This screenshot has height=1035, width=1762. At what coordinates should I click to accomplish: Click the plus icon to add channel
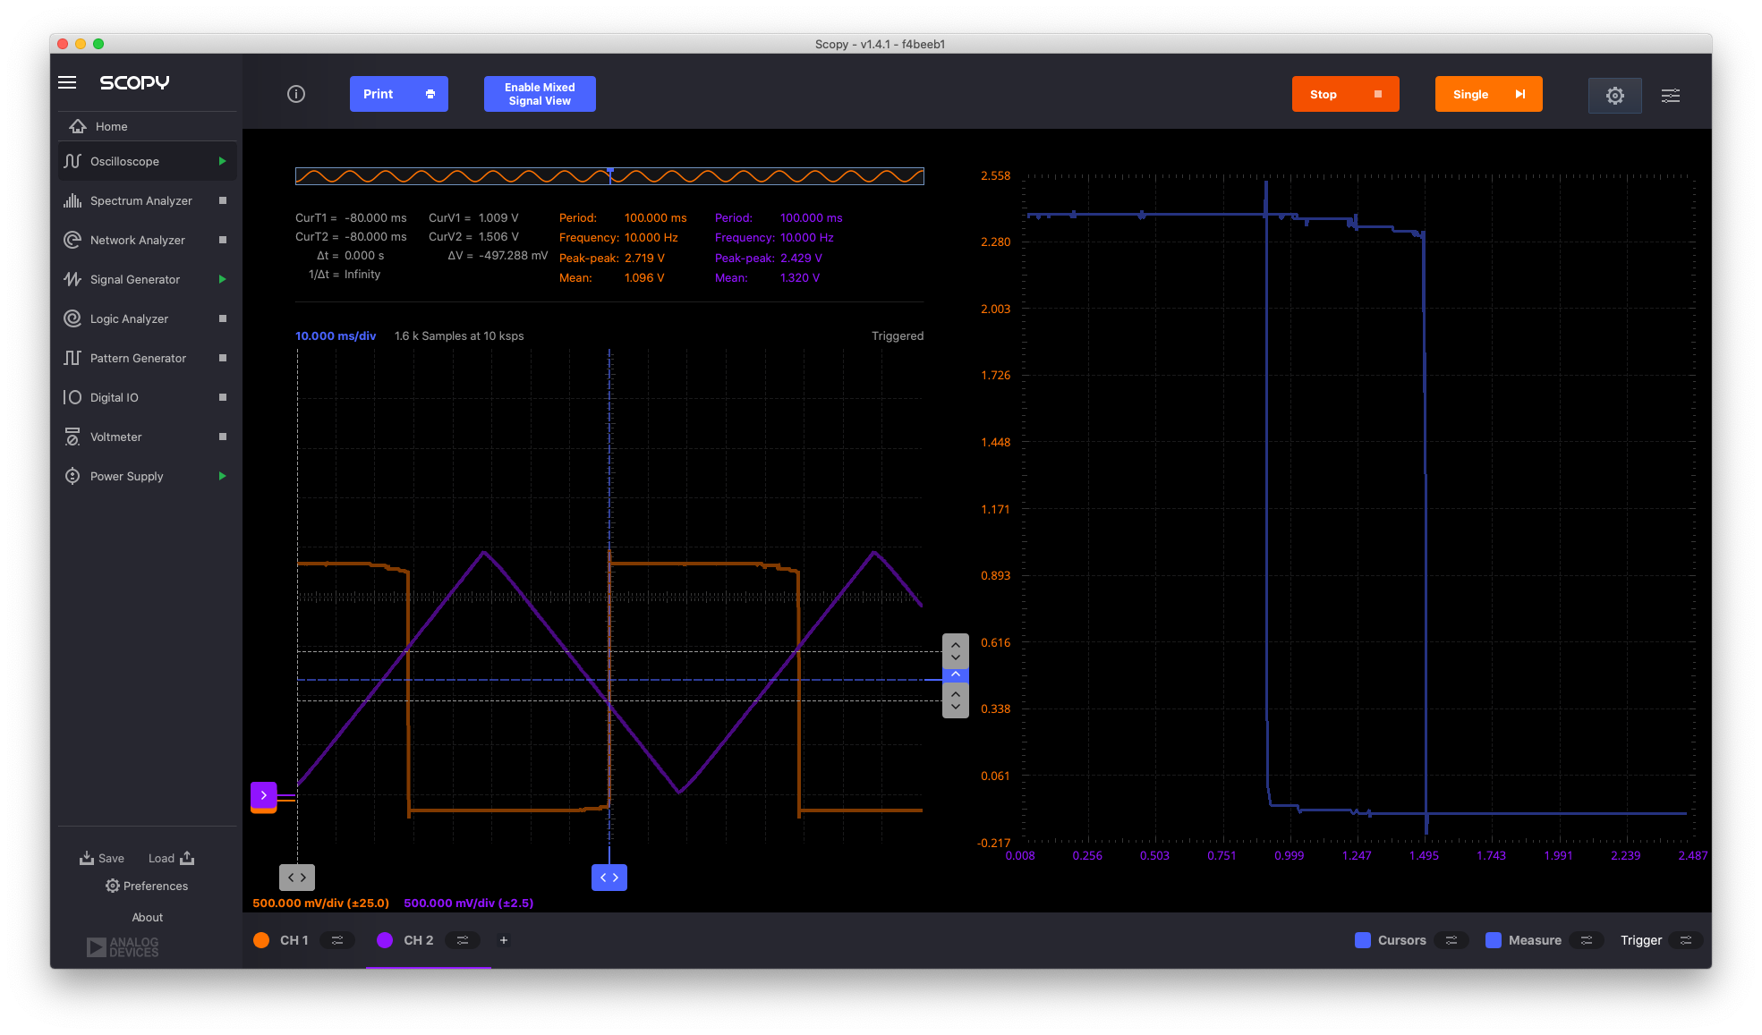[504, 940]
